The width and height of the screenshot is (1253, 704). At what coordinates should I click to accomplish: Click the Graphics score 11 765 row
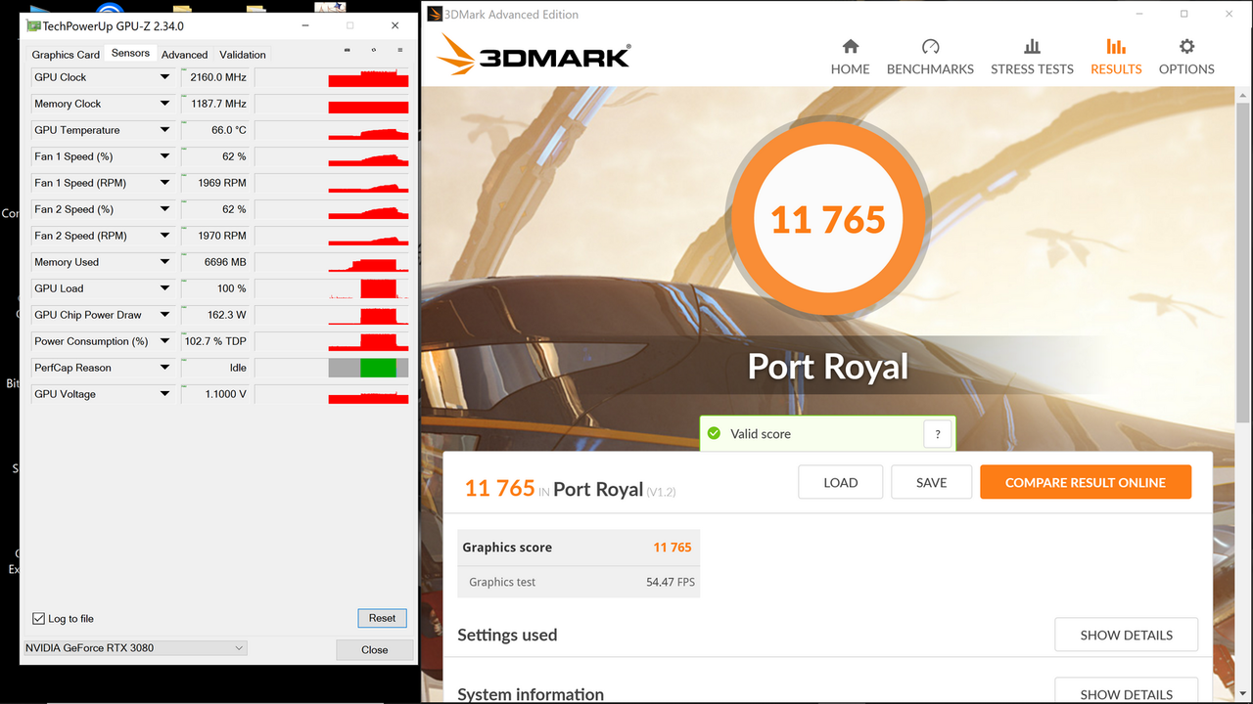point(579,548)
